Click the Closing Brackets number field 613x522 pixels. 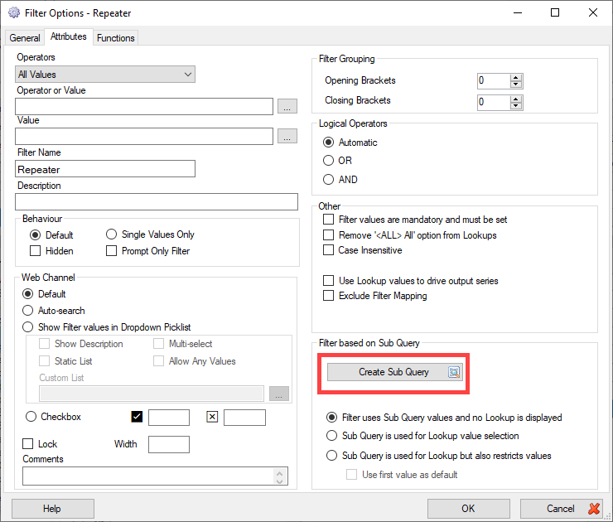(494, 103)
